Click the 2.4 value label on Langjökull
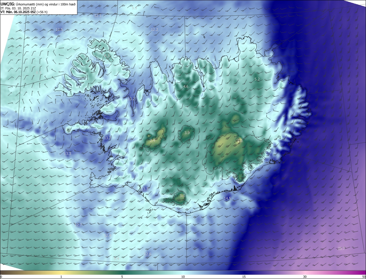The height and width of the screenshot is (279, 366). pos(152,140)
